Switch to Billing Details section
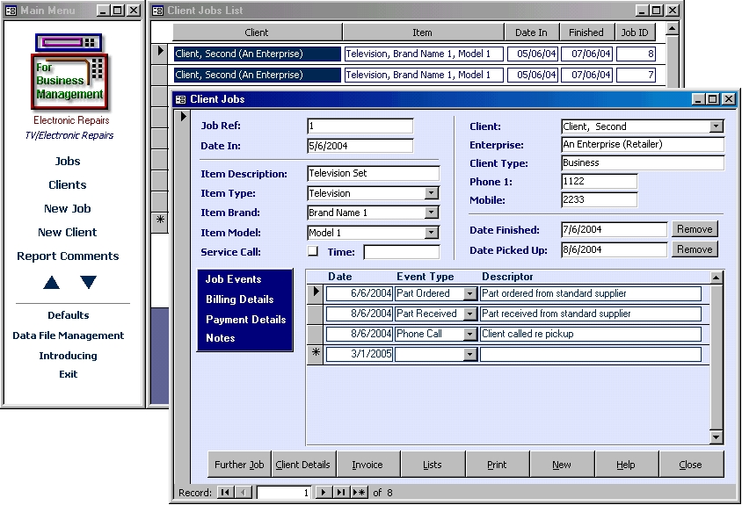The width and height of the screenshot is (742, 505). 239,299
